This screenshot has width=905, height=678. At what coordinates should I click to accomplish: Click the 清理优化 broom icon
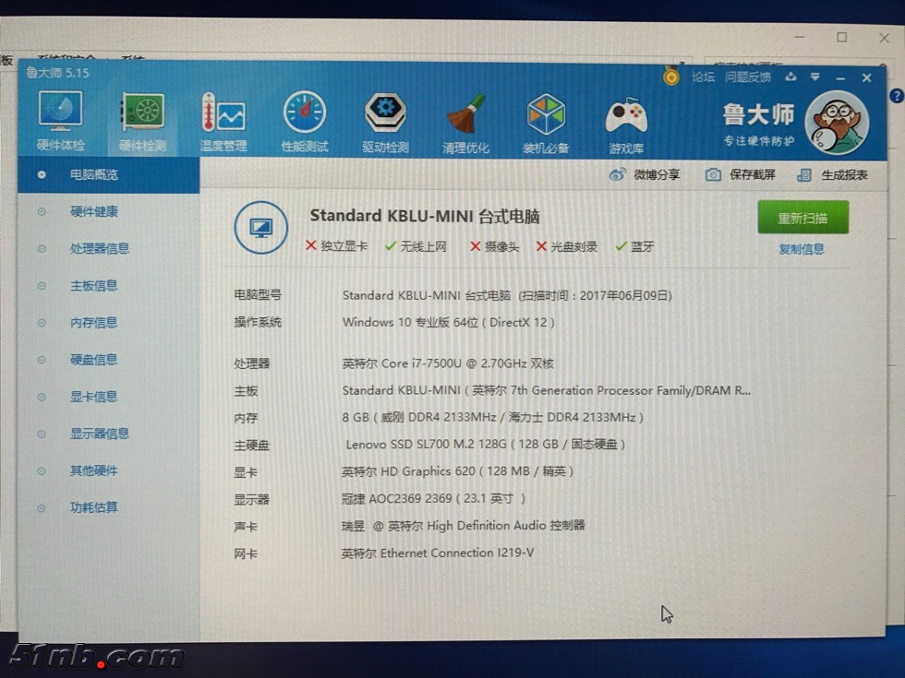point(466,120)
